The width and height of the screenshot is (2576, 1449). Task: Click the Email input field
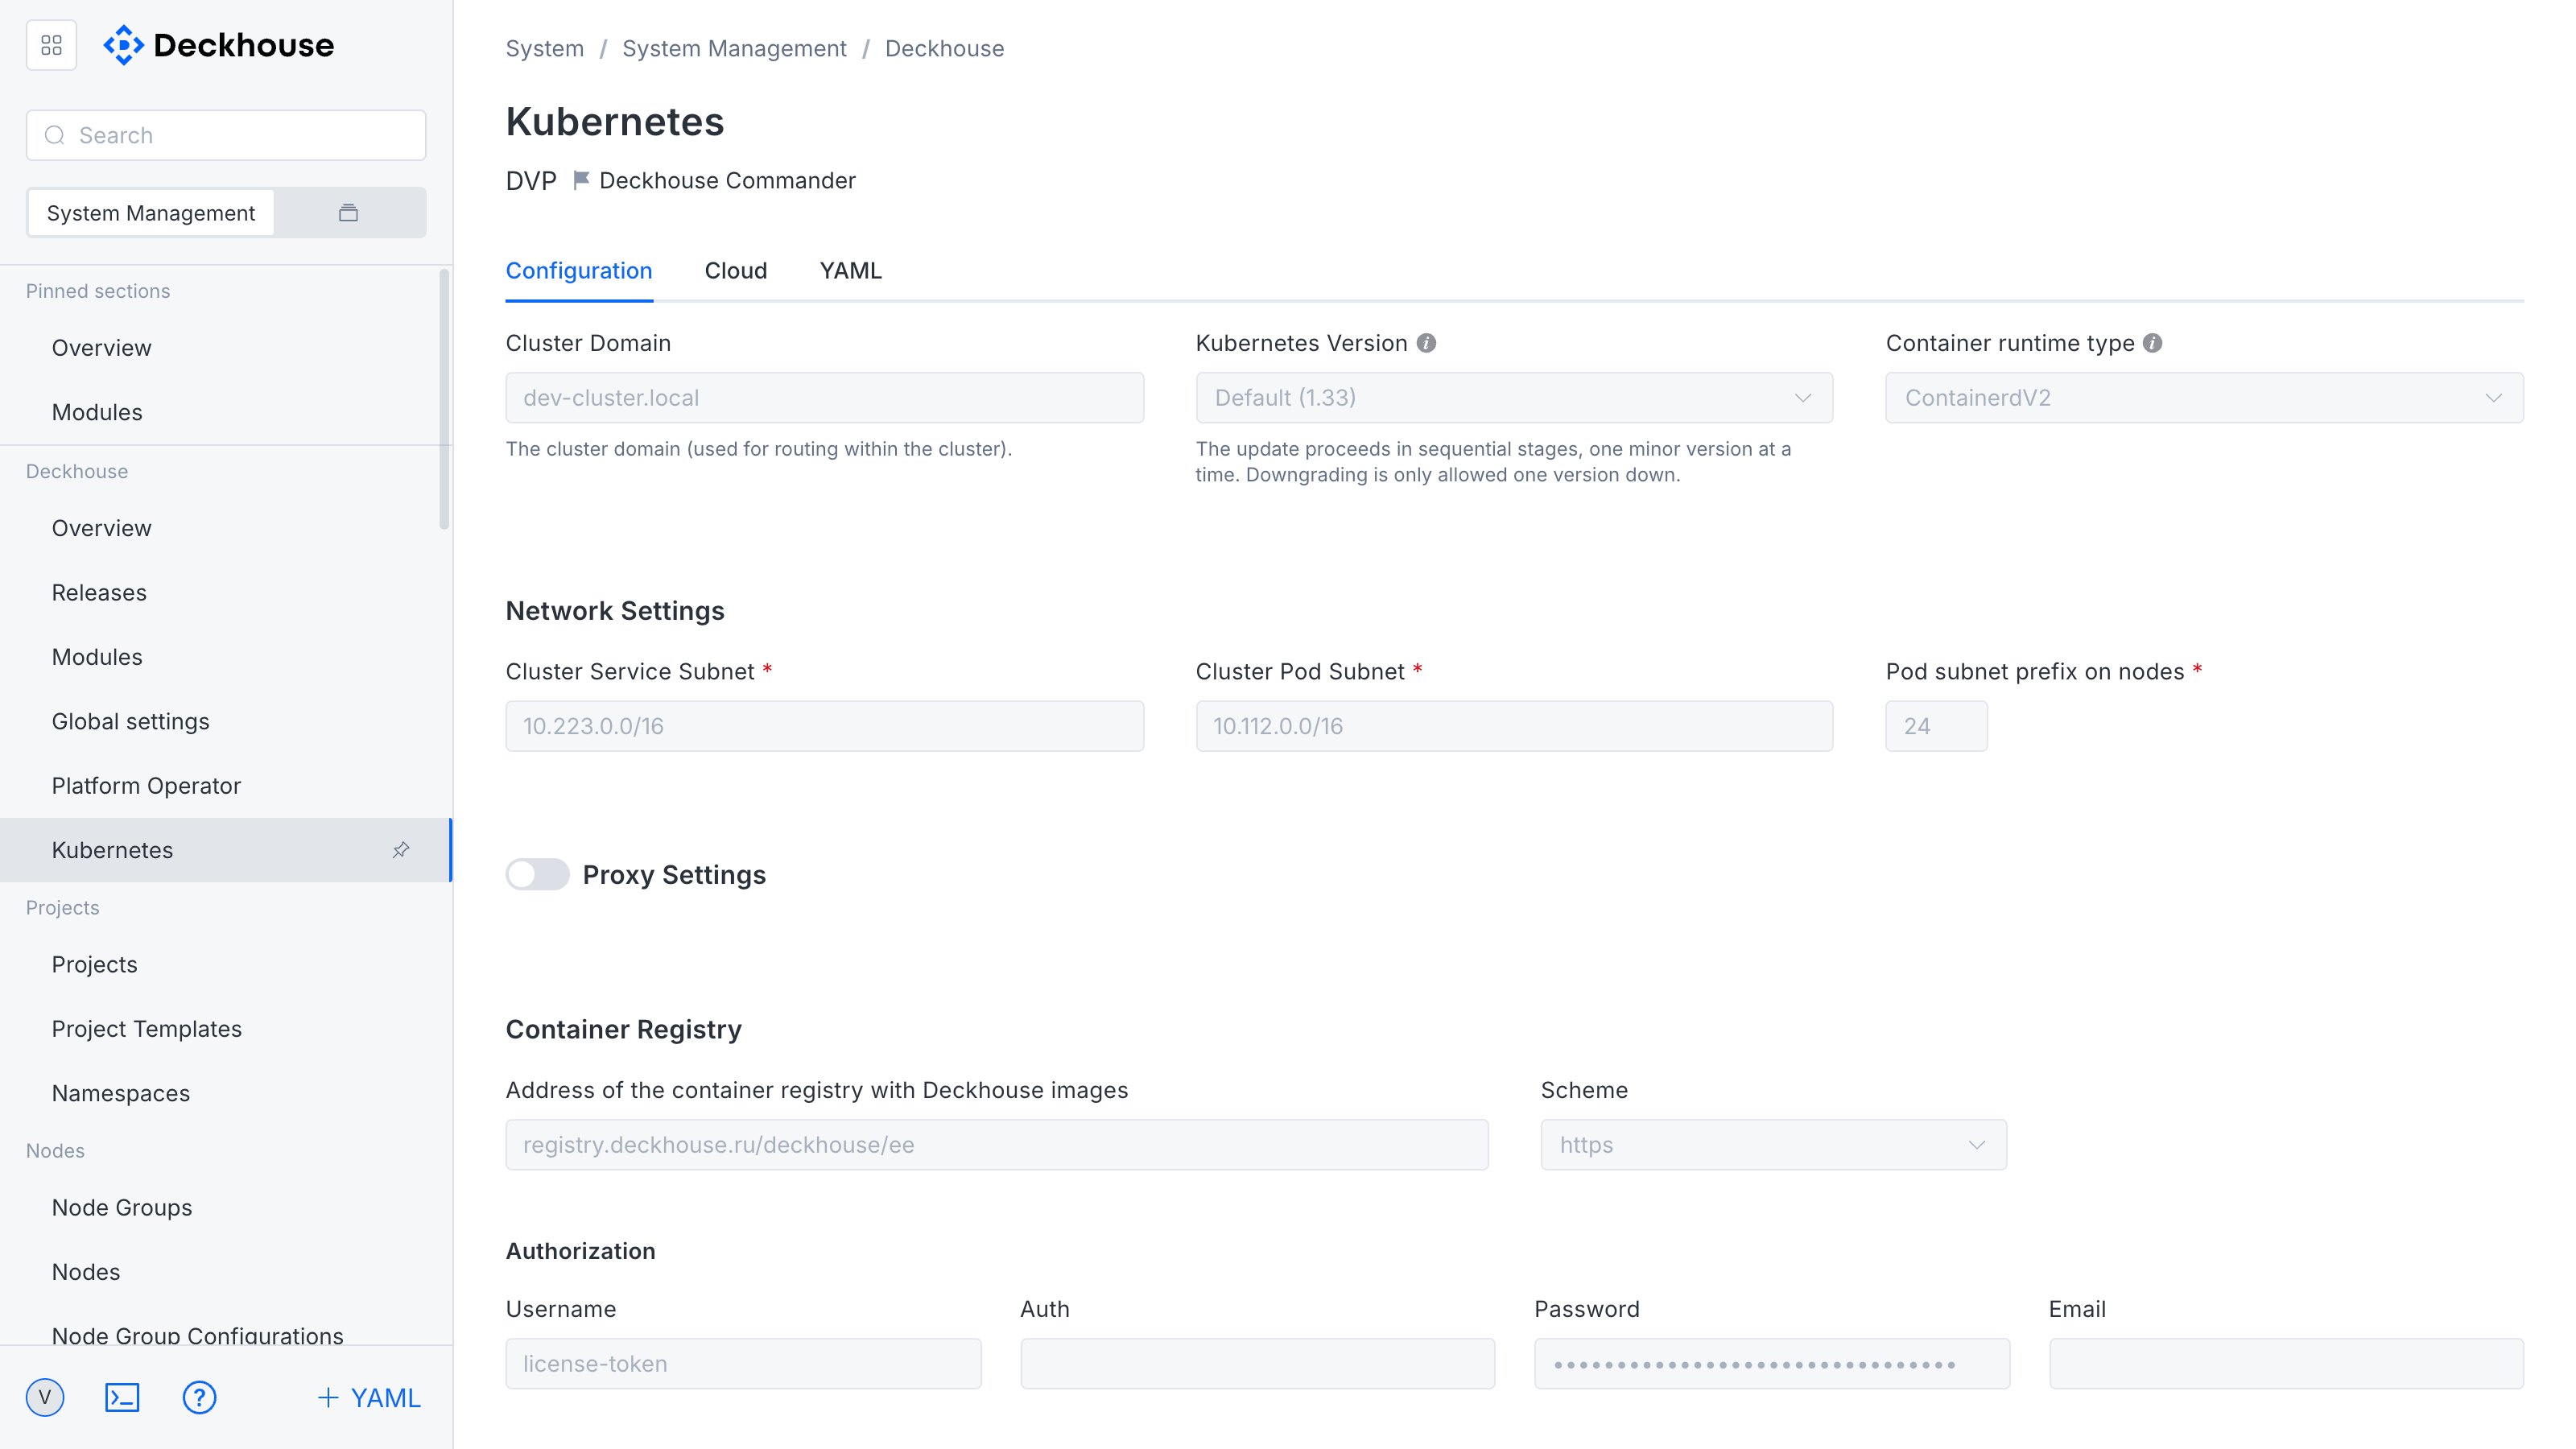(2286, 1364)
